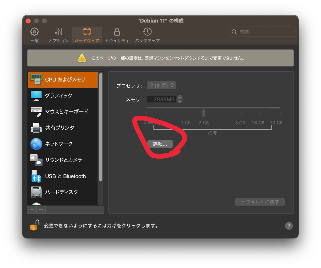Switch to オプション sliders tab

[x=58, y=35]
